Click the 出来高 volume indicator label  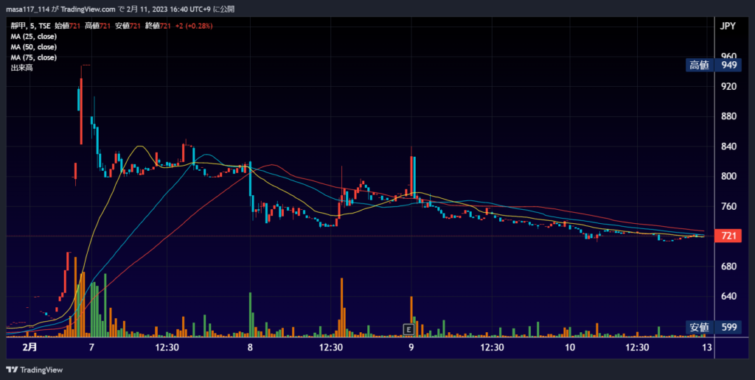point(21,68)
